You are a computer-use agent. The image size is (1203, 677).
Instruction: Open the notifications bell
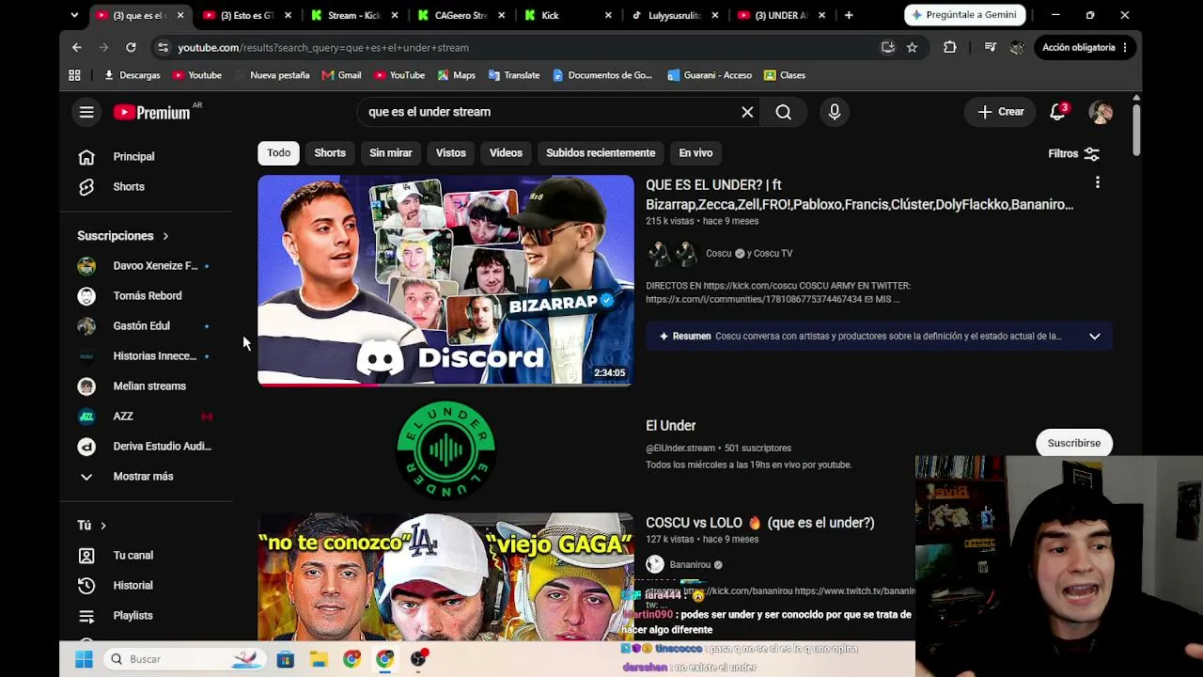[x=1058, y=112]
